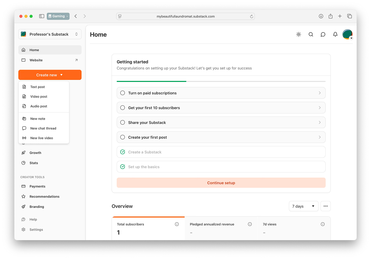Open the Recommendations label in sidebar

point(44,196)
